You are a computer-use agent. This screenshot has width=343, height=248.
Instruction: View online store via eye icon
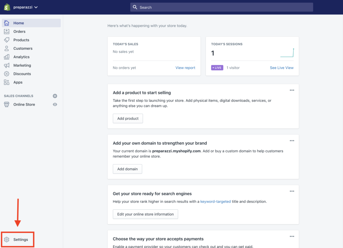55,105
